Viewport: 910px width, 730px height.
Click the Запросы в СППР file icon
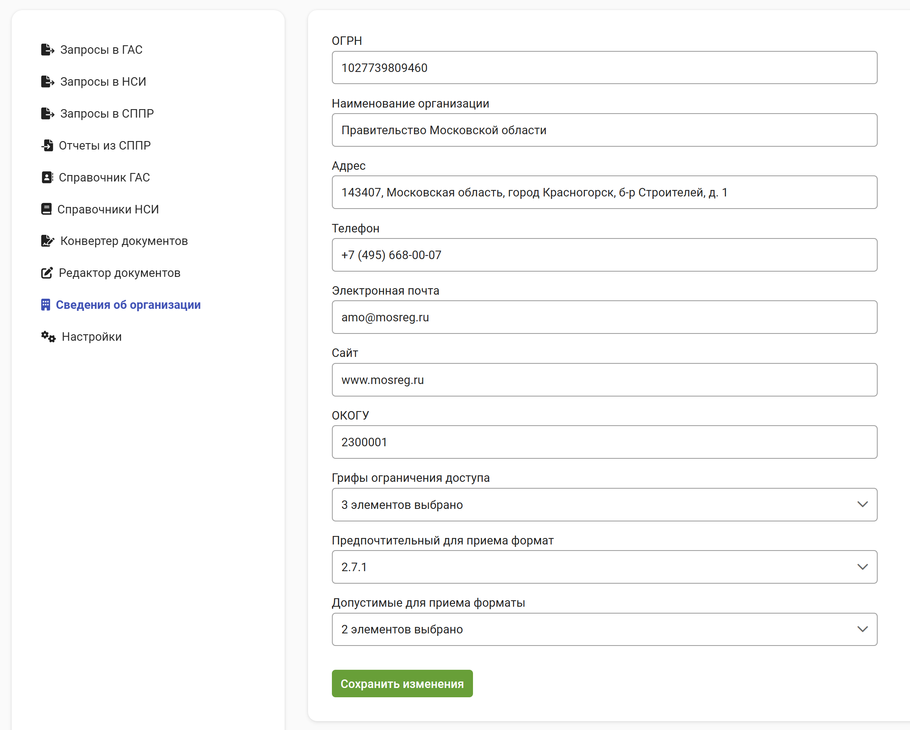point(48,114)
